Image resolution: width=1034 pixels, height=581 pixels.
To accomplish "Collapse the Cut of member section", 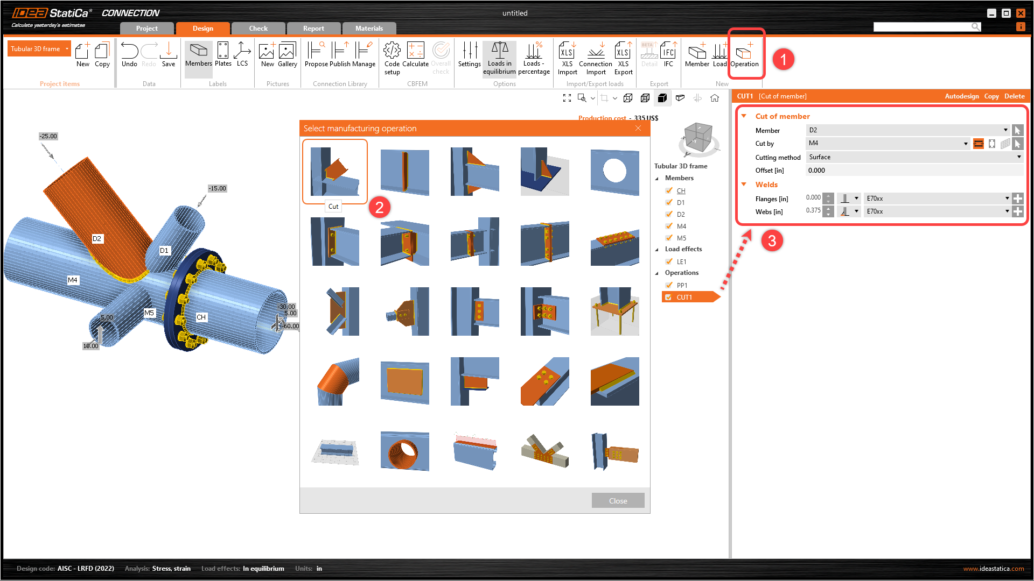I will coord(744,116).
